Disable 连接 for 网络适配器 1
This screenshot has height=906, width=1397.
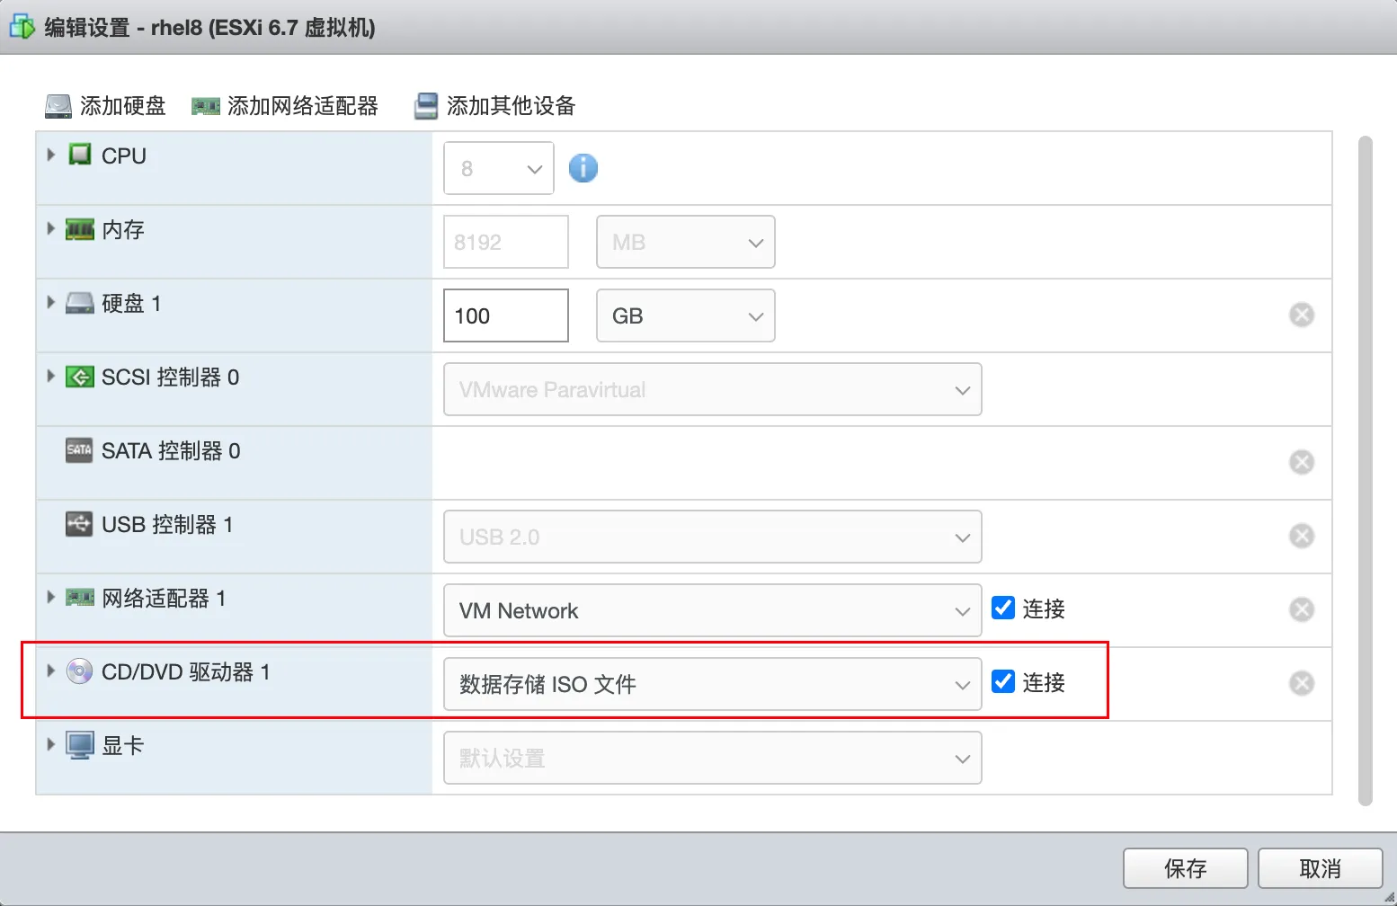coord(1002,608)
